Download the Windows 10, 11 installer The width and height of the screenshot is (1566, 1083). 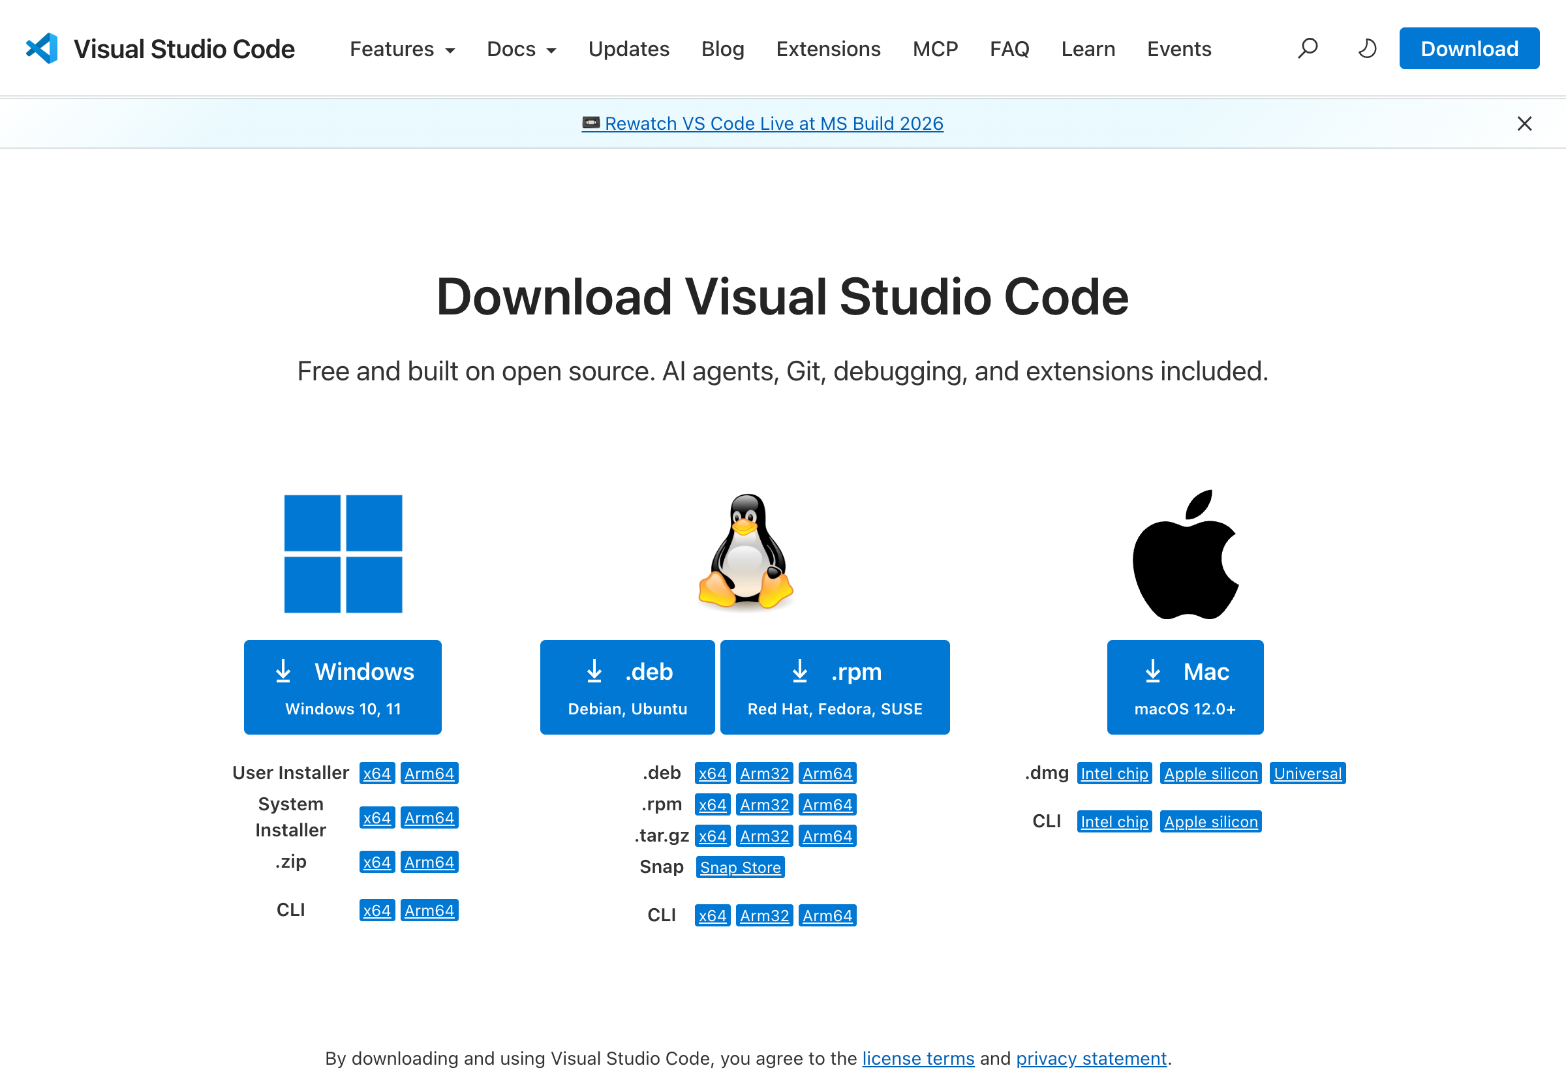343,687
